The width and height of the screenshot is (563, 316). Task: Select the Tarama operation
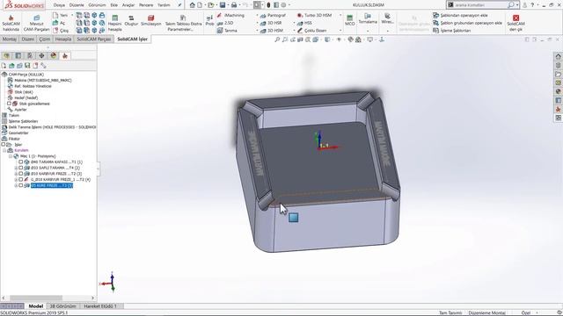227,31
